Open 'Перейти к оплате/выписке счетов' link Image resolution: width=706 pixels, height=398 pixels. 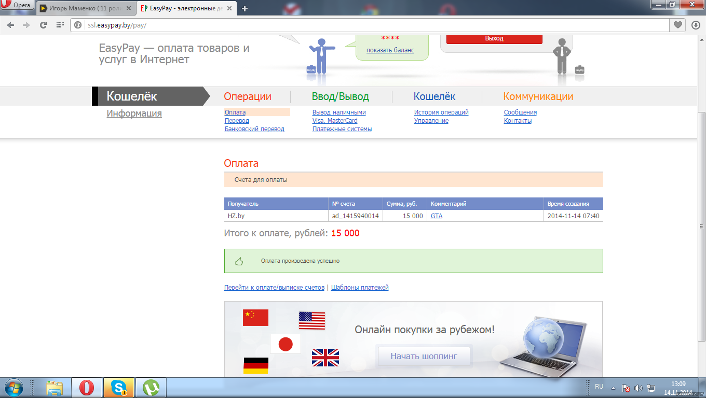coord(274,288)
